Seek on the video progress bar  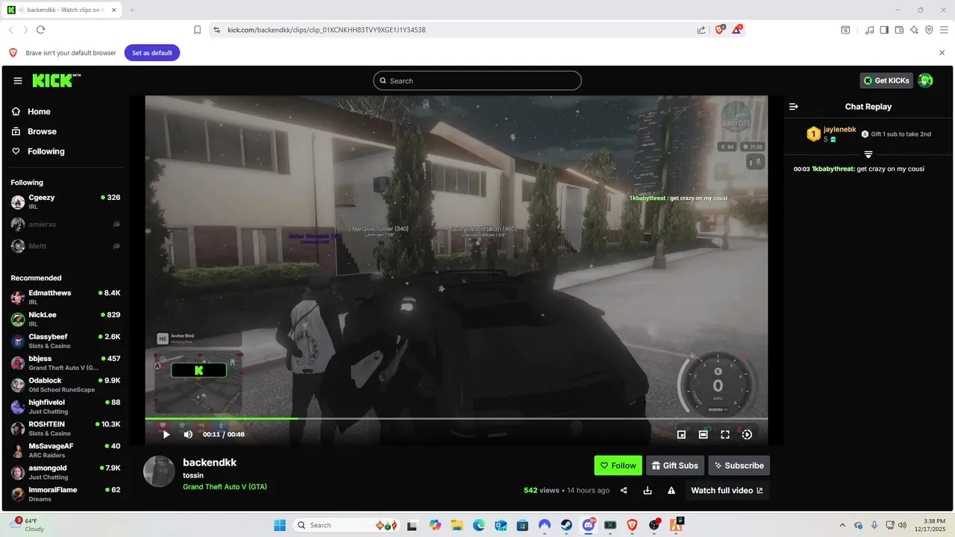click(x=456, y=418)
